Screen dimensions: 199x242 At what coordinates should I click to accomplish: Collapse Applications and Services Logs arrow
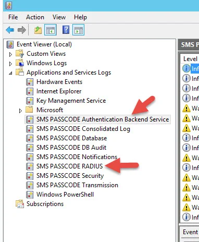[10, 73]
